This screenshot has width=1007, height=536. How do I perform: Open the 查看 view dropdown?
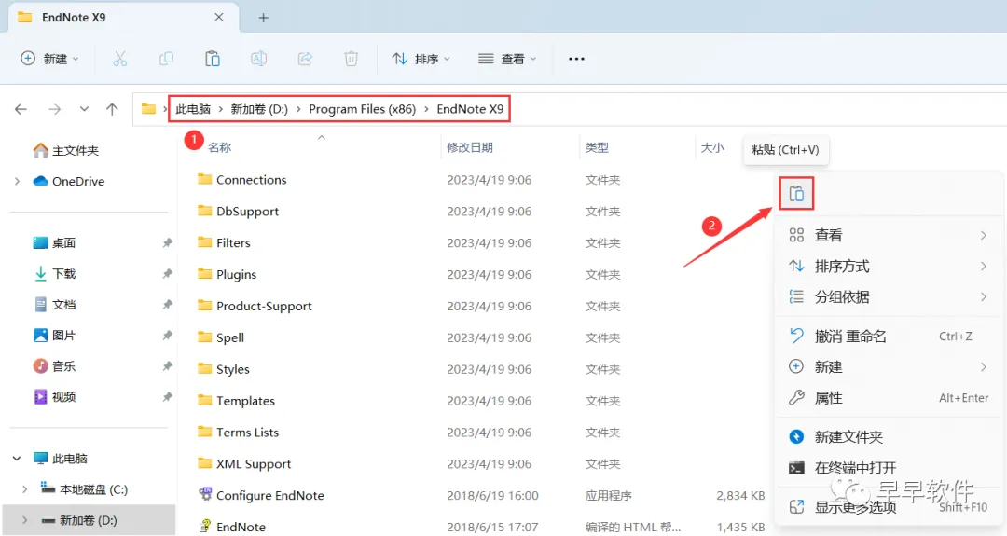click(x=507, y=59)
